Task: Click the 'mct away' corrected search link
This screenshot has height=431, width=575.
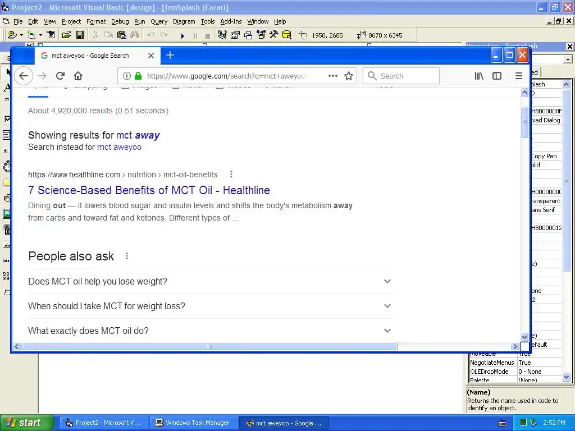Action: 138,135
